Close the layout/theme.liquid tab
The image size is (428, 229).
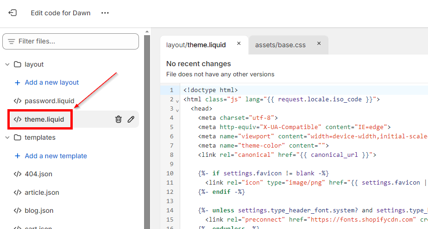point(239,43)
